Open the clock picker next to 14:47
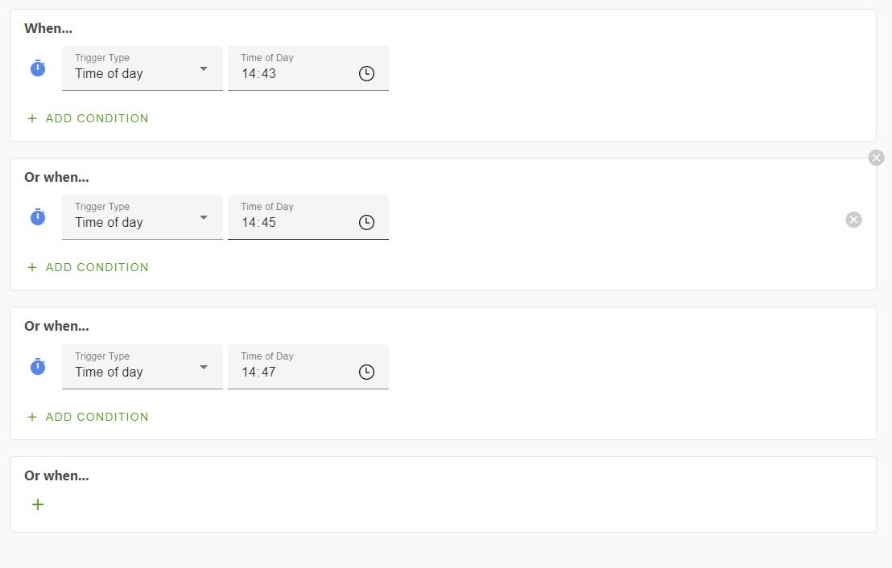Image resolution: width=892 pixels, height=568 pixels. [366, 372]
